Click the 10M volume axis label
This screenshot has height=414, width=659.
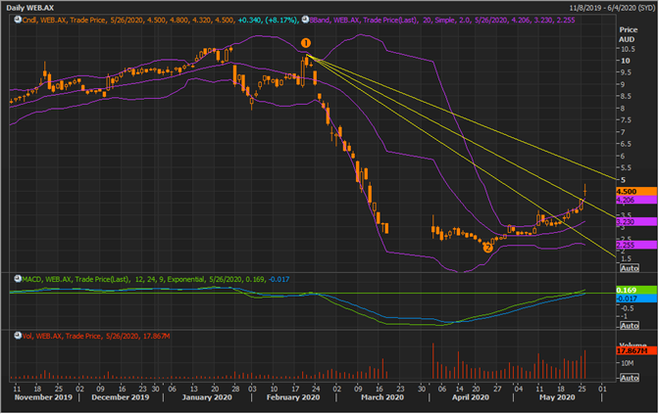click(x=628, y=363)
